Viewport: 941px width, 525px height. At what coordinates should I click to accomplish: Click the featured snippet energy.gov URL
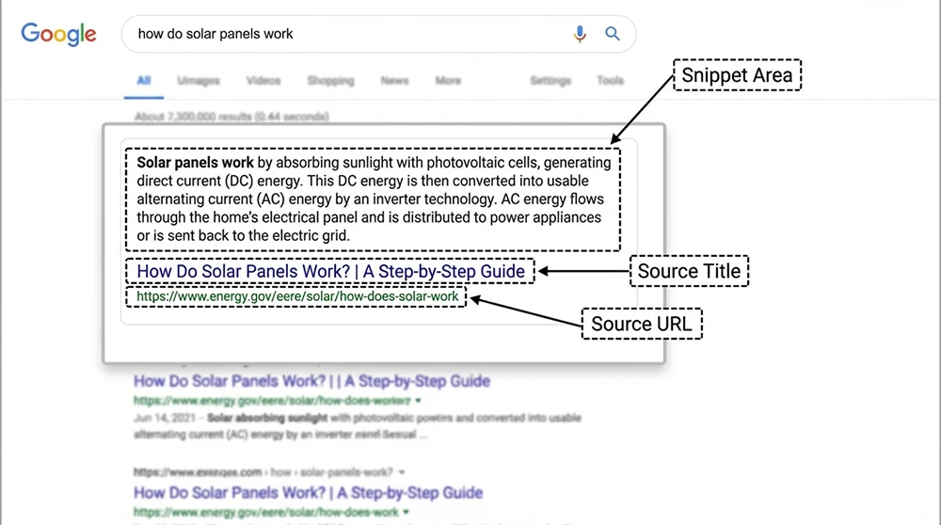point(297,296)
